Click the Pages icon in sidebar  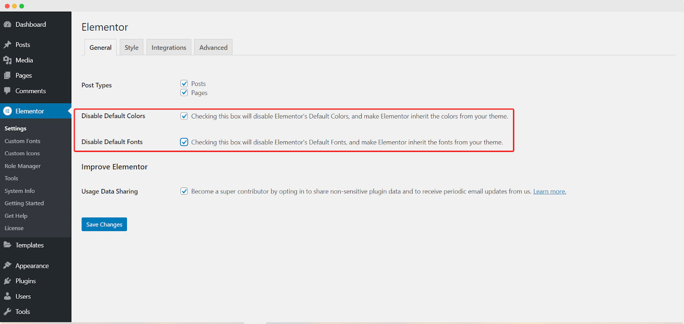(x=7, y=75)
